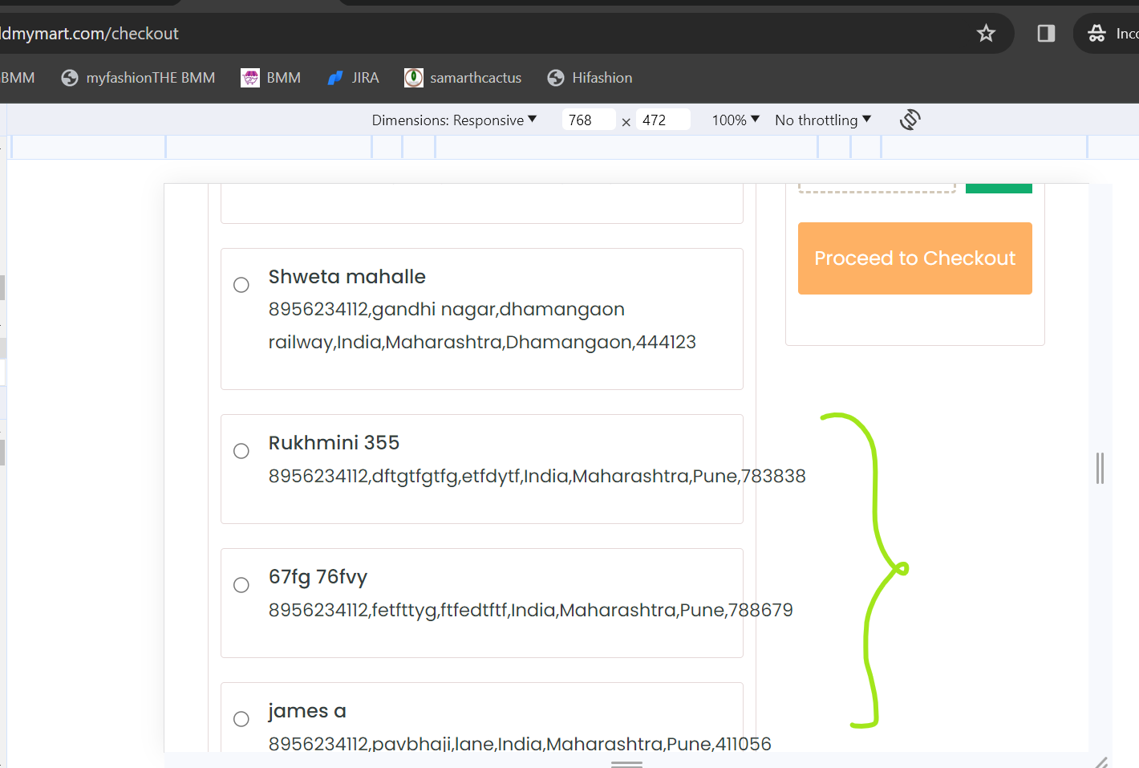Toggle device rotation in the DevTools toolbar
The width and height of the screenshot is (1139, 768).
point(910,120)
